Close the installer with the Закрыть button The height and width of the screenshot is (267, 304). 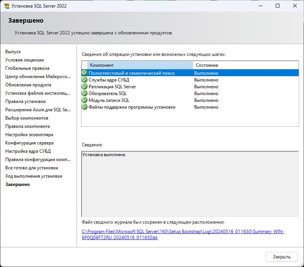(x=281, y=257)
